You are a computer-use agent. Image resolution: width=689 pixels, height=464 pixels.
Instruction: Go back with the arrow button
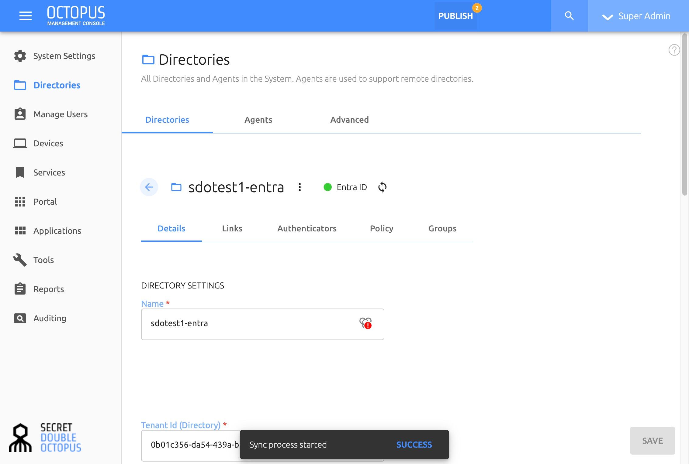point(149,187)
